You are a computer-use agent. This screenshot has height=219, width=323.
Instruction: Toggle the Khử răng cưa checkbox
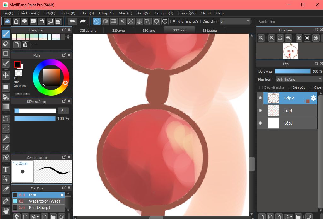(x=174, y=21)
